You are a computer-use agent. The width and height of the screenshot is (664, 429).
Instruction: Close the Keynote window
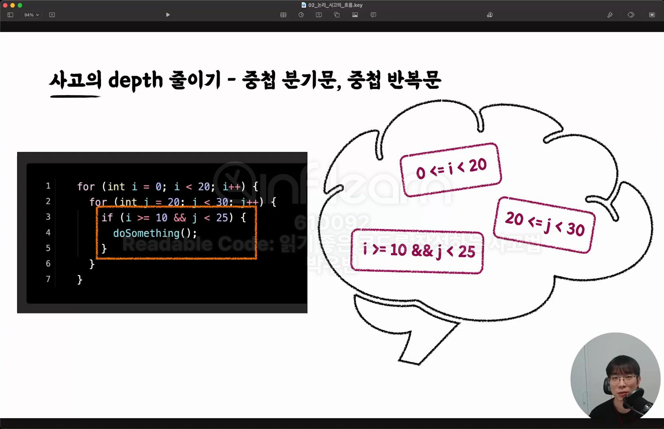(x=5, y=5)
